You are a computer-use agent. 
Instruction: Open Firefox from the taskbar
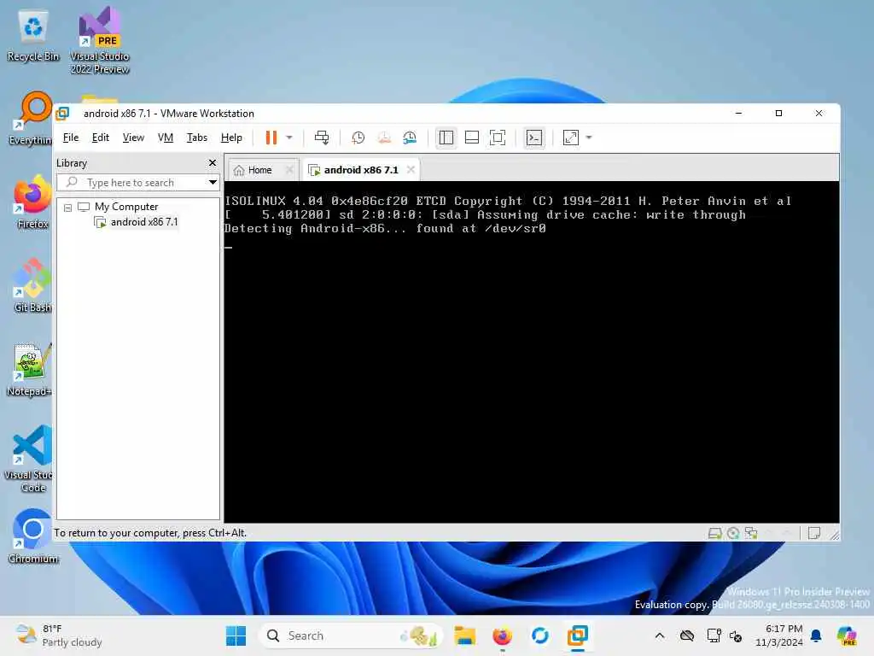(x=502, y=635)
